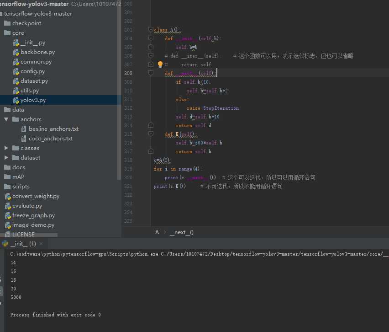Open the checkpoint folder
389x332 pixels.
(x=22, y=23)
